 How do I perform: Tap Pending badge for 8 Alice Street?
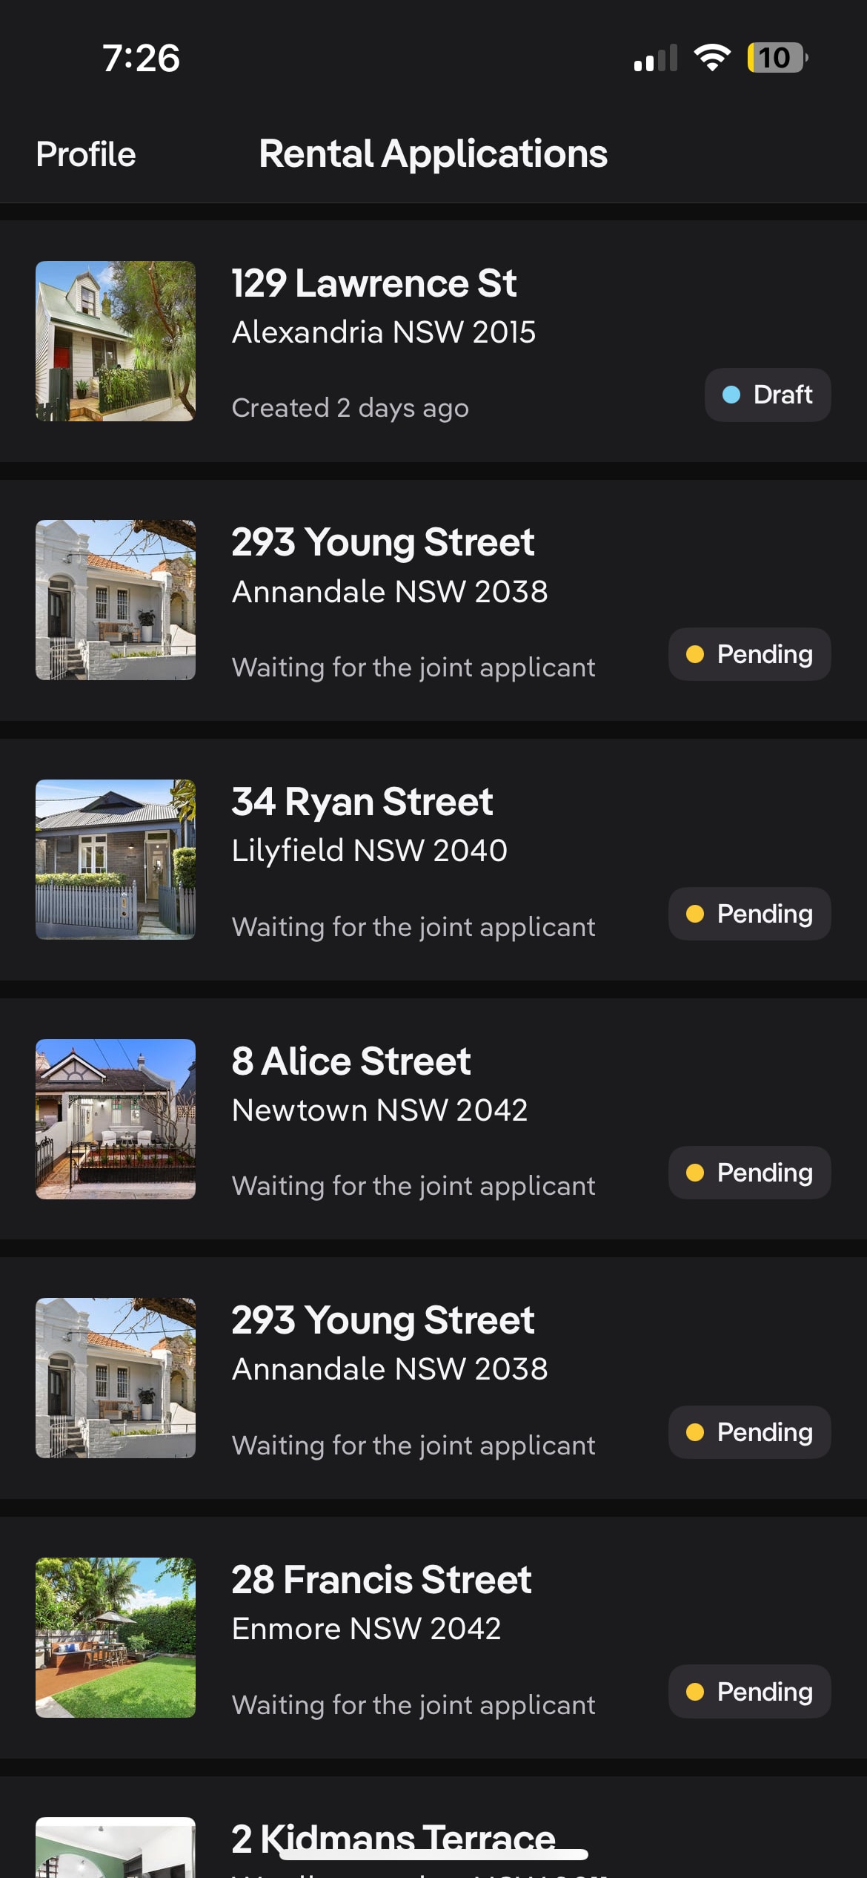[749, 1173]
